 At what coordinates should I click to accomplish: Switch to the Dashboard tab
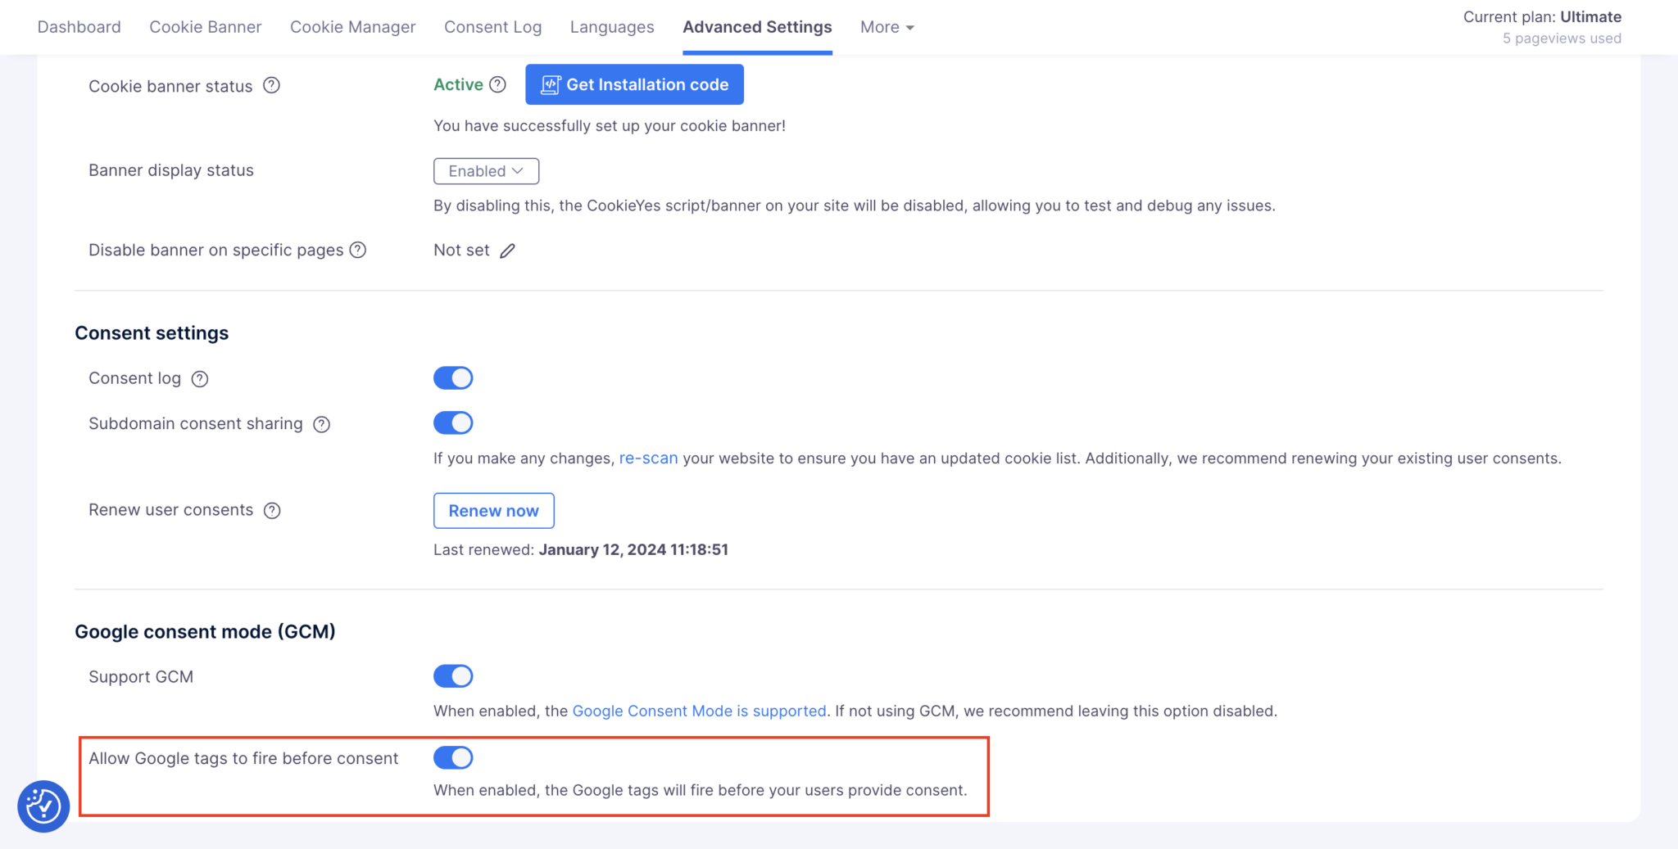[79, 26]
